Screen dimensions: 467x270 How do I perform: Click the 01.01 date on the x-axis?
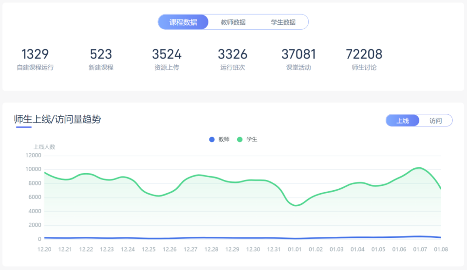click(x=295, y=250)
